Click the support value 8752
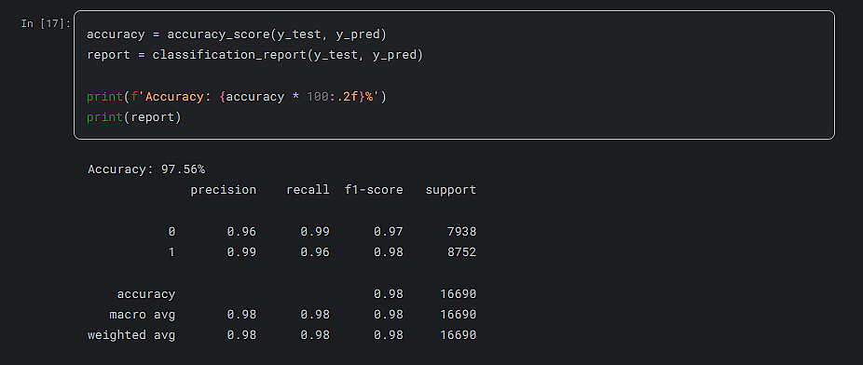 461,252
